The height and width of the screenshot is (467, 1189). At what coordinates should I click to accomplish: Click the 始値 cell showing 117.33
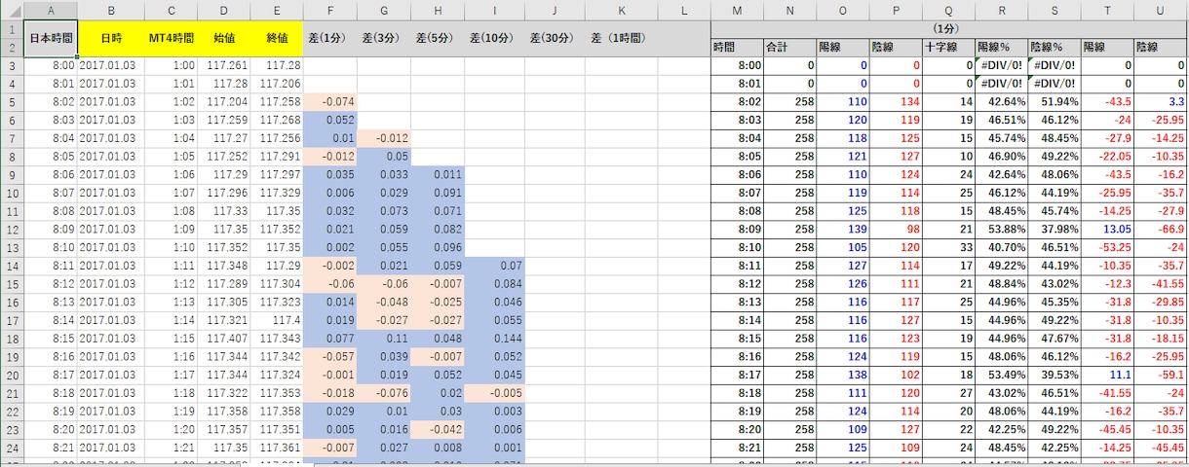(x=224, y=211)
